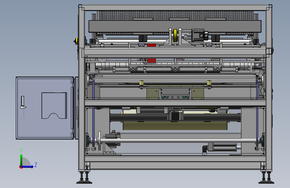
Task: Click the red origin ball of coordinate triad
Action: [21, 167]
